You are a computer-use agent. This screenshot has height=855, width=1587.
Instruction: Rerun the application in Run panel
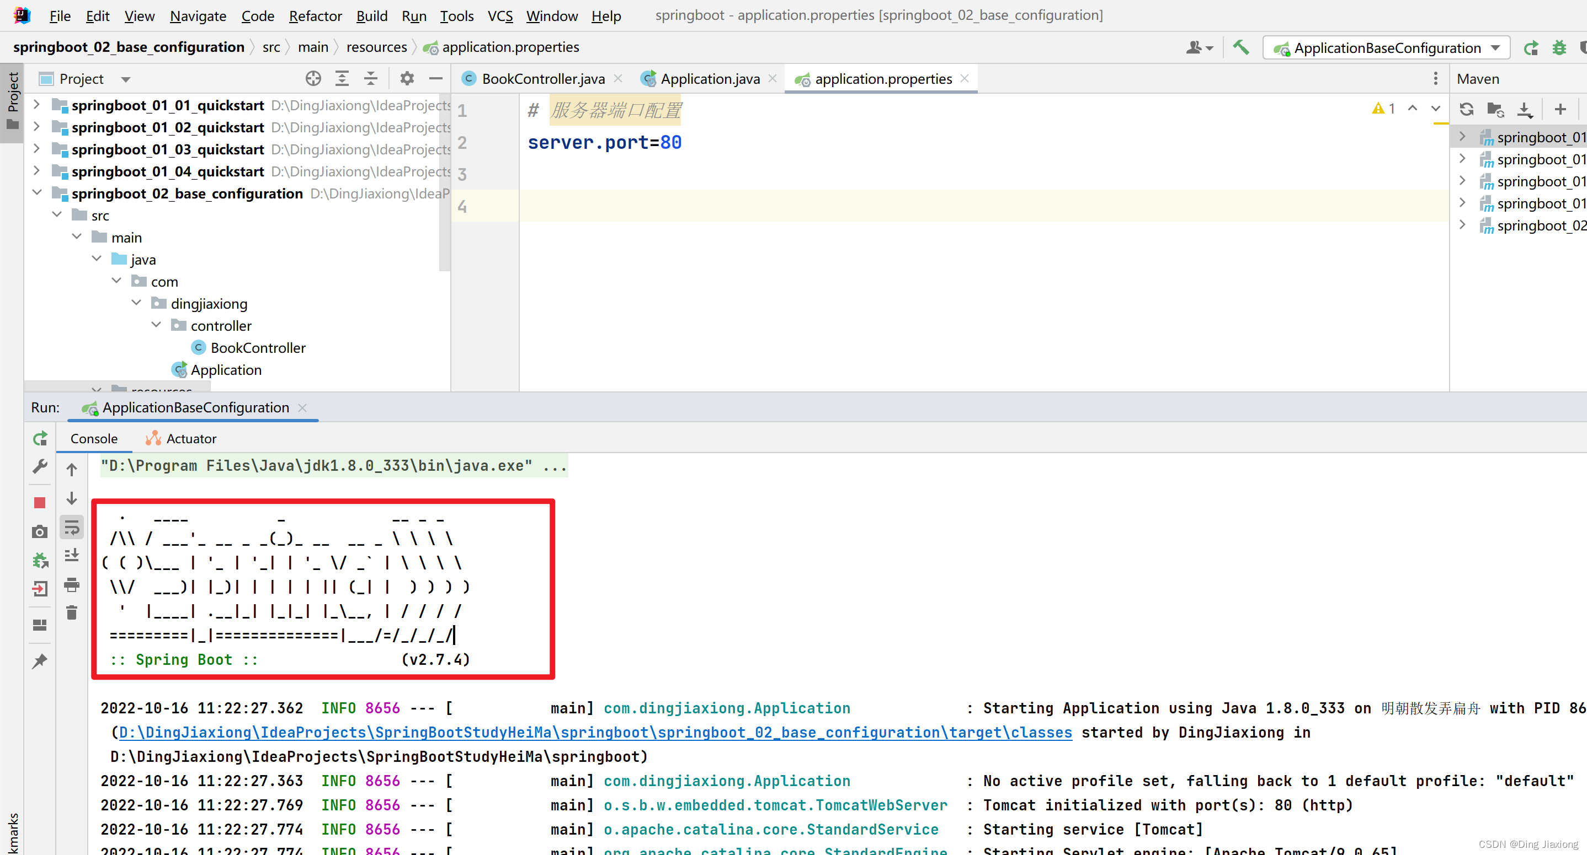click(x=40, y=438)
